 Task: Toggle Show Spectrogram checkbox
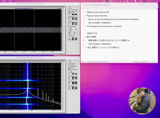click(69, 70)
